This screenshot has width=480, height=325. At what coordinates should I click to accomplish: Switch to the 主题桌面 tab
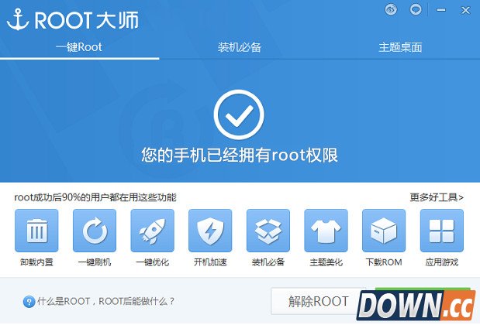tap(400, 47)
